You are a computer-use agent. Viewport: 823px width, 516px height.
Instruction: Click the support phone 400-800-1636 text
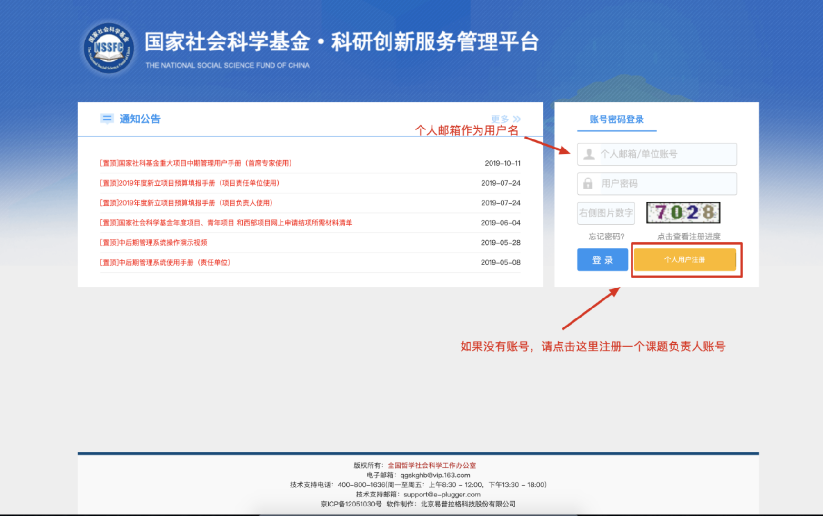pos(361,485)
